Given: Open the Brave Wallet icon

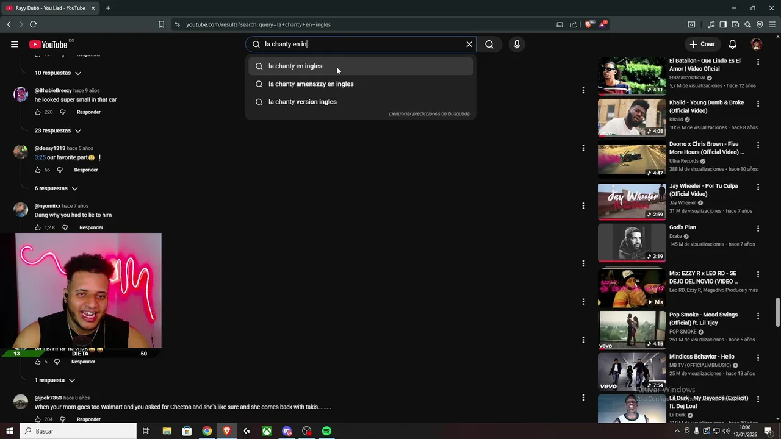Looking at the screenshot, I should coord(735,24).
